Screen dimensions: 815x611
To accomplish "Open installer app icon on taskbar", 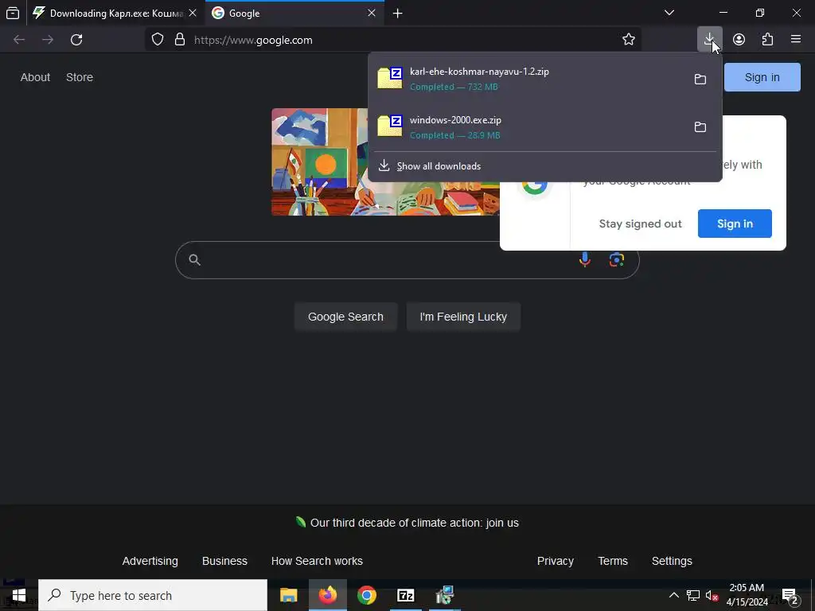I will [x=444, y=595].
